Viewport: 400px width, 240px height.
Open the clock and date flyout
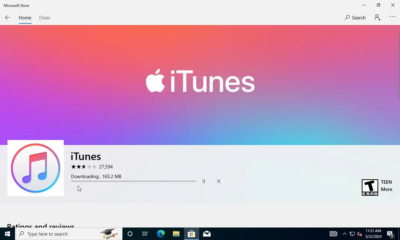[x=373, y=234]
